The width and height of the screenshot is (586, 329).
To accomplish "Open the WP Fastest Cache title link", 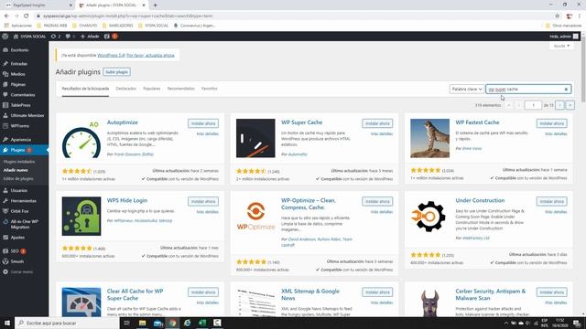I will pos(477,122).
